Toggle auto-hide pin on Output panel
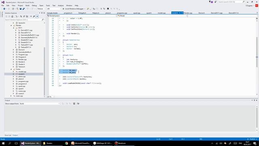Screen dimensions: 259x146 tap(254, 100)
